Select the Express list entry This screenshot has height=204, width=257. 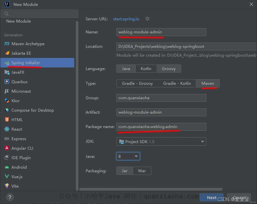[37, 139]
